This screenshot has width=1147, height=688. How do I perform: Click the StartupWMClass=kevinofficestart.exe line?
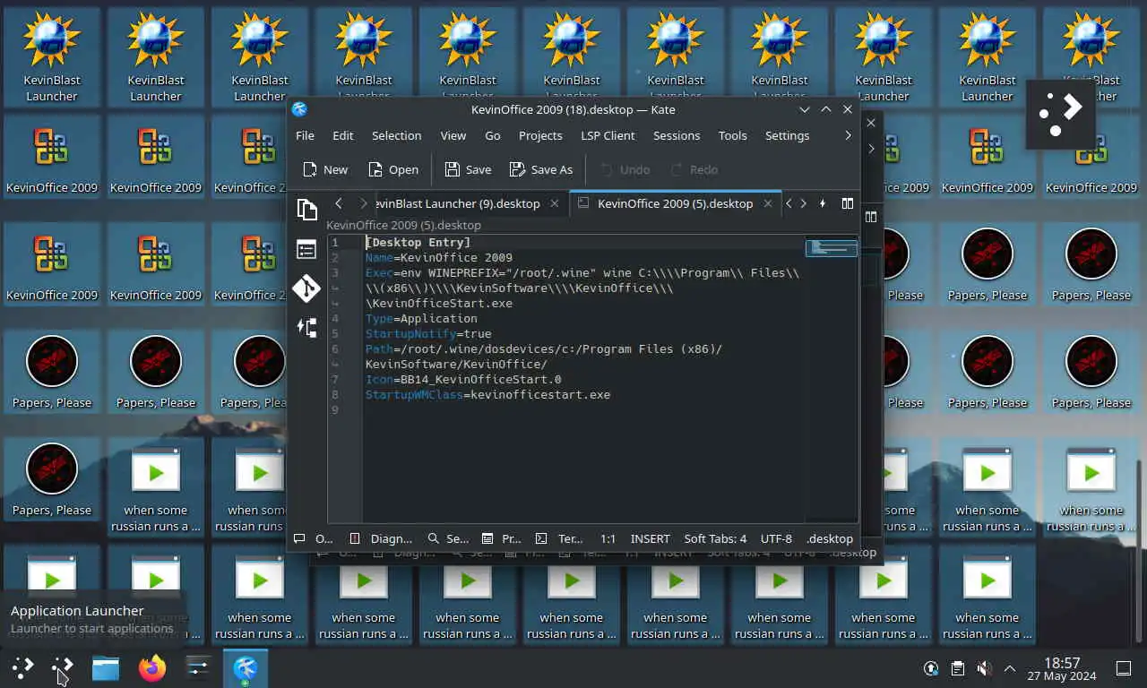[x=487, y=394]
